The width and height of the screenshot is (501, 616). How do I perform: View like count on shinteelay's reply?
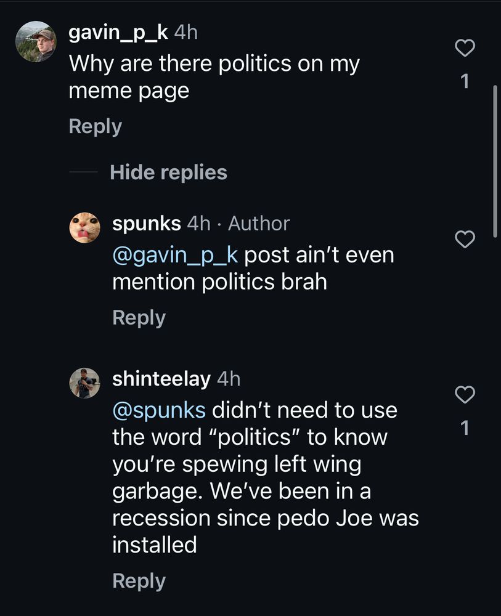click(x=465, y=428)
